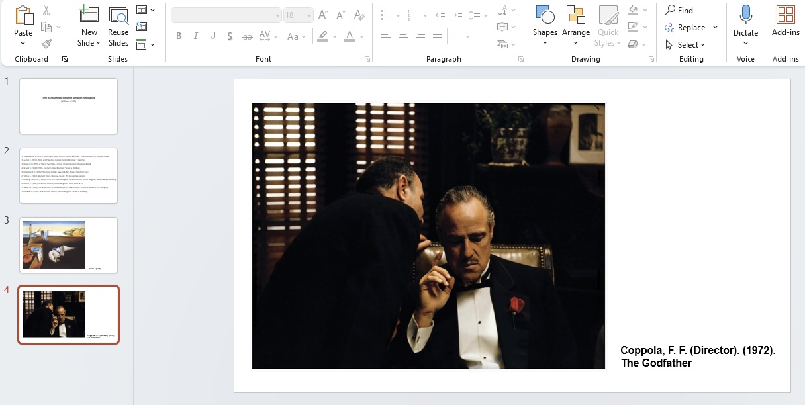Toggle Align Left paragraph

click(x=386, y=36)
